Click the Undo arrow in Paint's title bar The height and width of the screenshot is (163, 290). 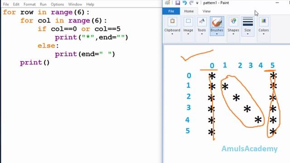[184, 3]
